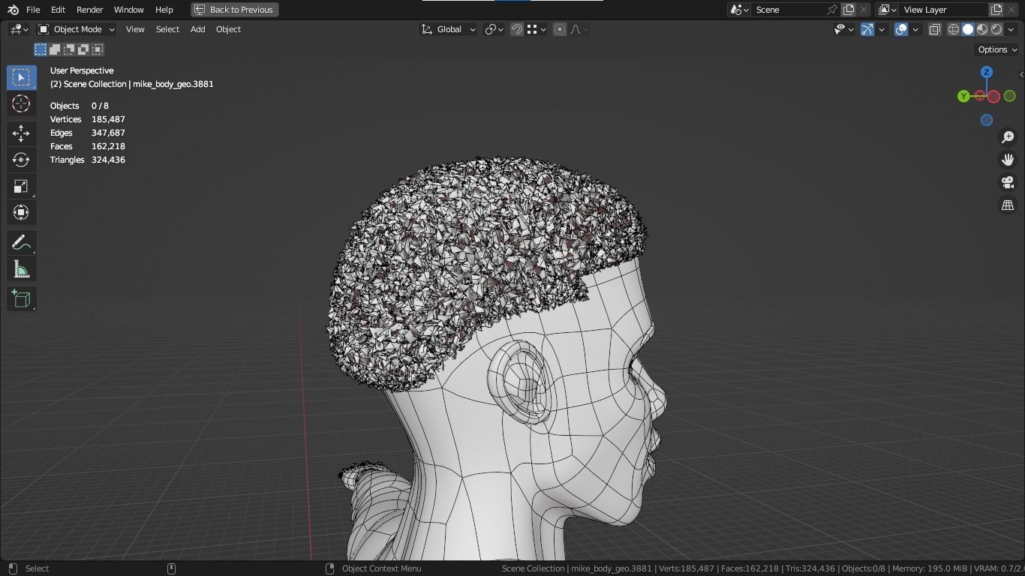Open object type visibility dropdown
This screenshot has width=1025, height=576.
(844, 29)
